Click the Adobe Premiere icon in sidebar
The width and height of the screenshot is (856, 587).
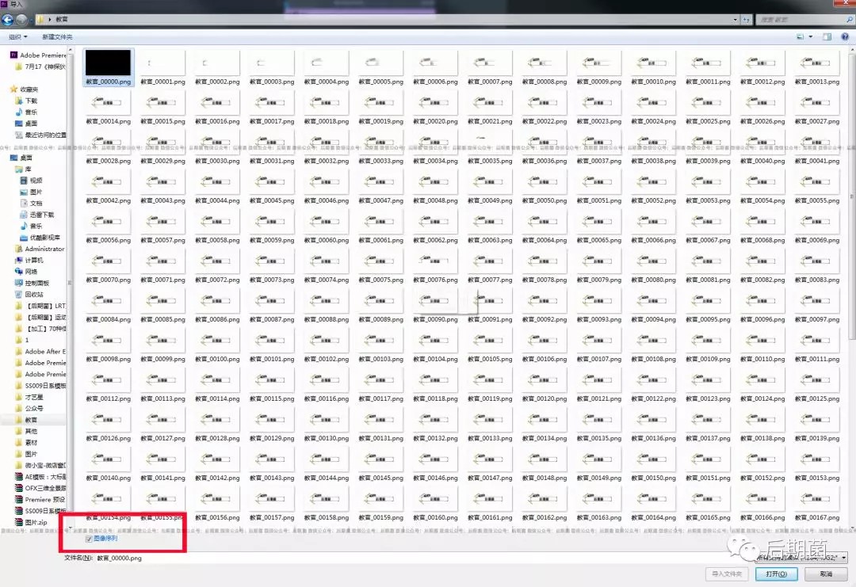[x=14, y=55]
